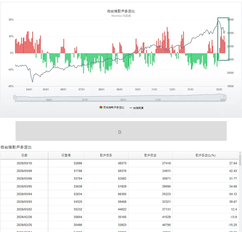Select the date cell 2026/03/03

pyautogui.click(x=24, y=202)
